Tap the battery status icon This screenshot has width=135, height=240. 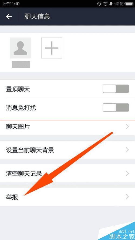click(129, 4)
